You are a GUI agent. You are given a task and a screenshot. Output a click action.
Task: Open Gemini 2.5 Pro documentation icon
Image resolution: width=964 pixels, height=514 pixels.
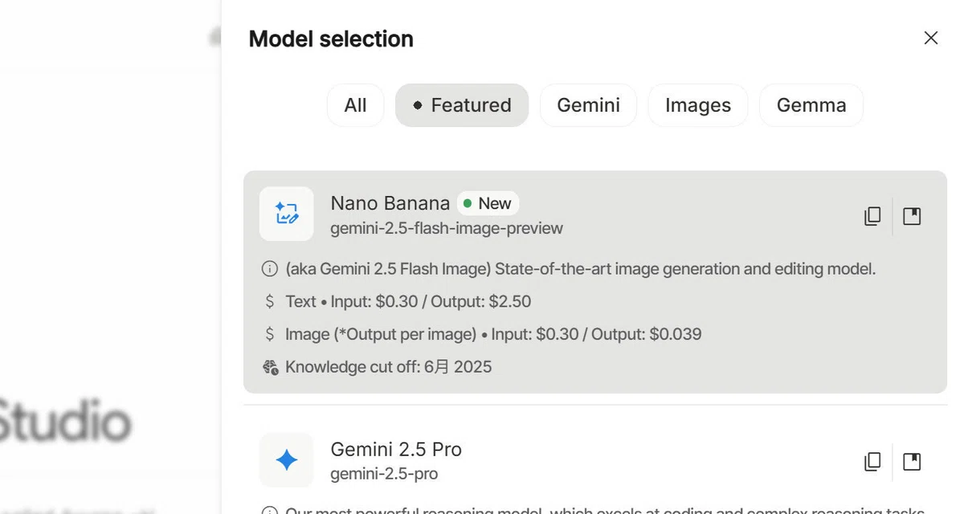pos(912,462)
